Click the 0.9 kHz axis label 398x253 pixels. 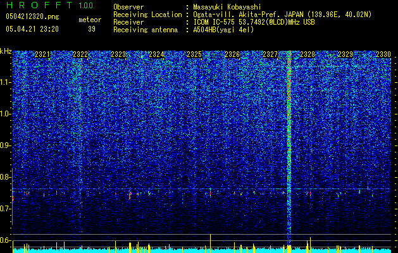point(6,145)
